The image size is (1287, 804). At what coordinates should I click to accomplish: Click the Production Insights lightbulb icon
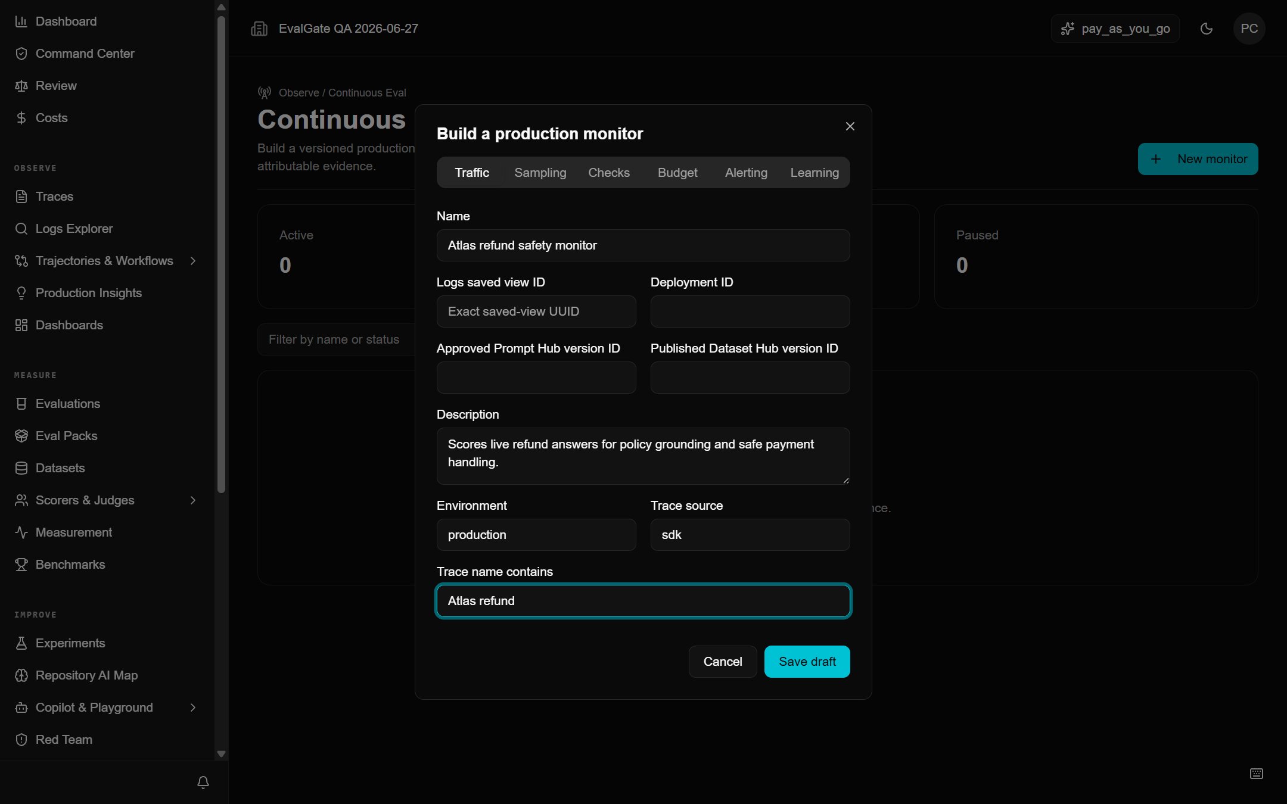click(21, 293)
